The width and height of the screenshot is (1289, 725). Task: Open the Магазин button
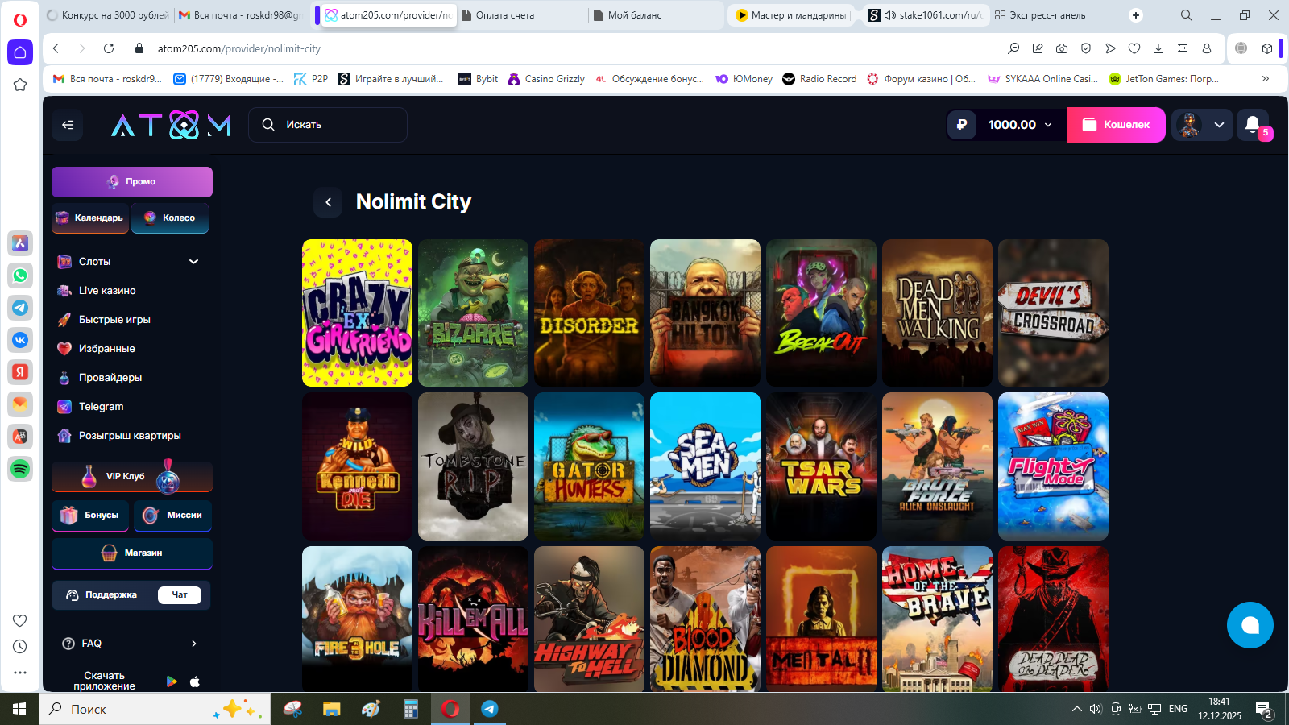[x=132, y=553]
